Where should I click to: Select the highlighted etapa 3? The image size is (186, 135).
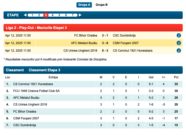coord(46,15)
